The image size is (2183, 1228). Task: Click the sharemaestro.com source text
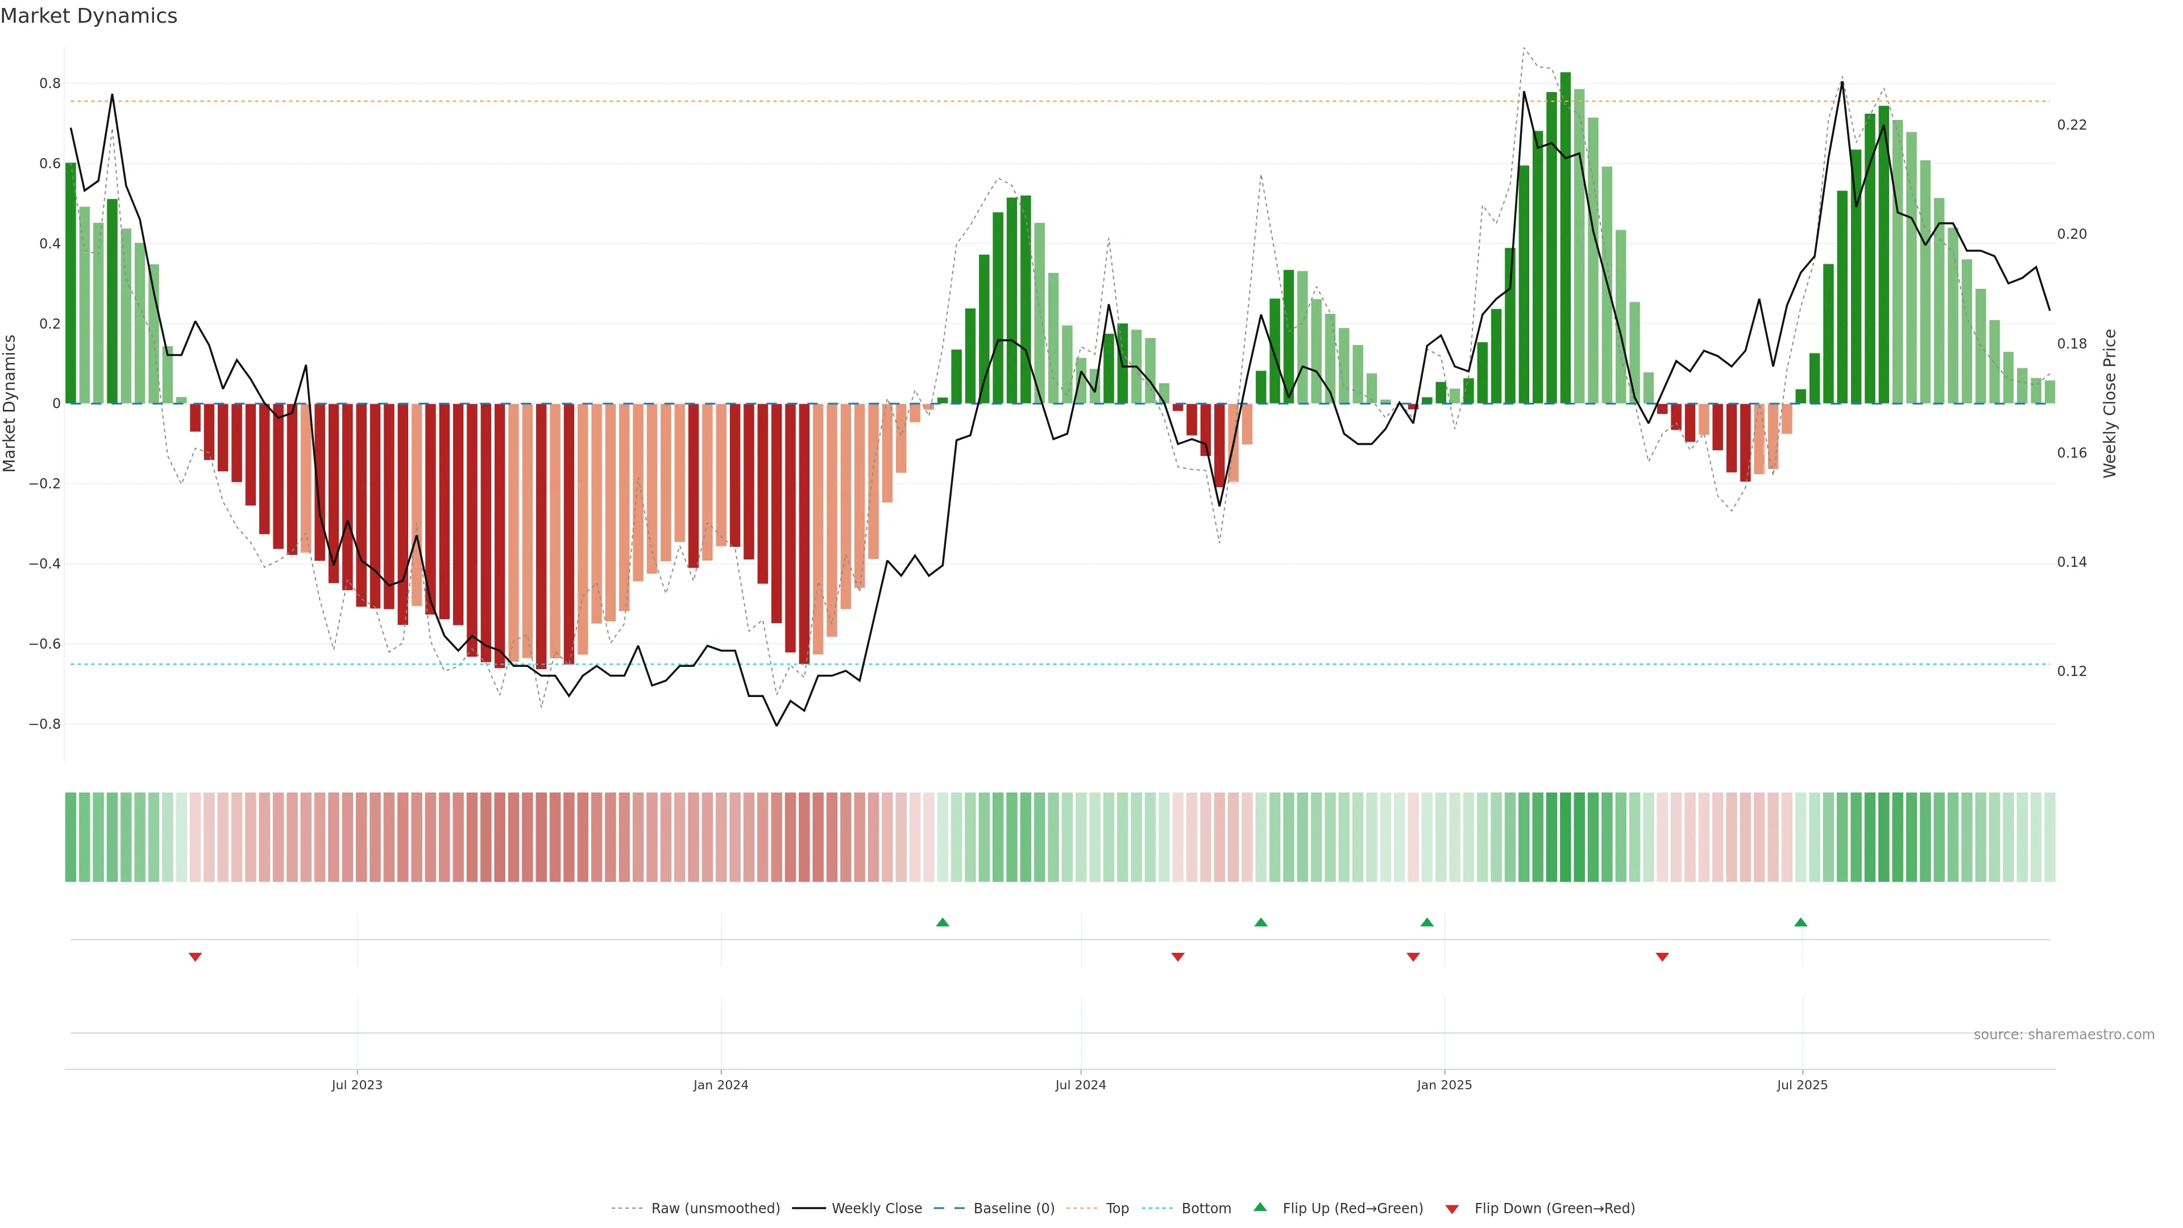click(2064, 1034)
